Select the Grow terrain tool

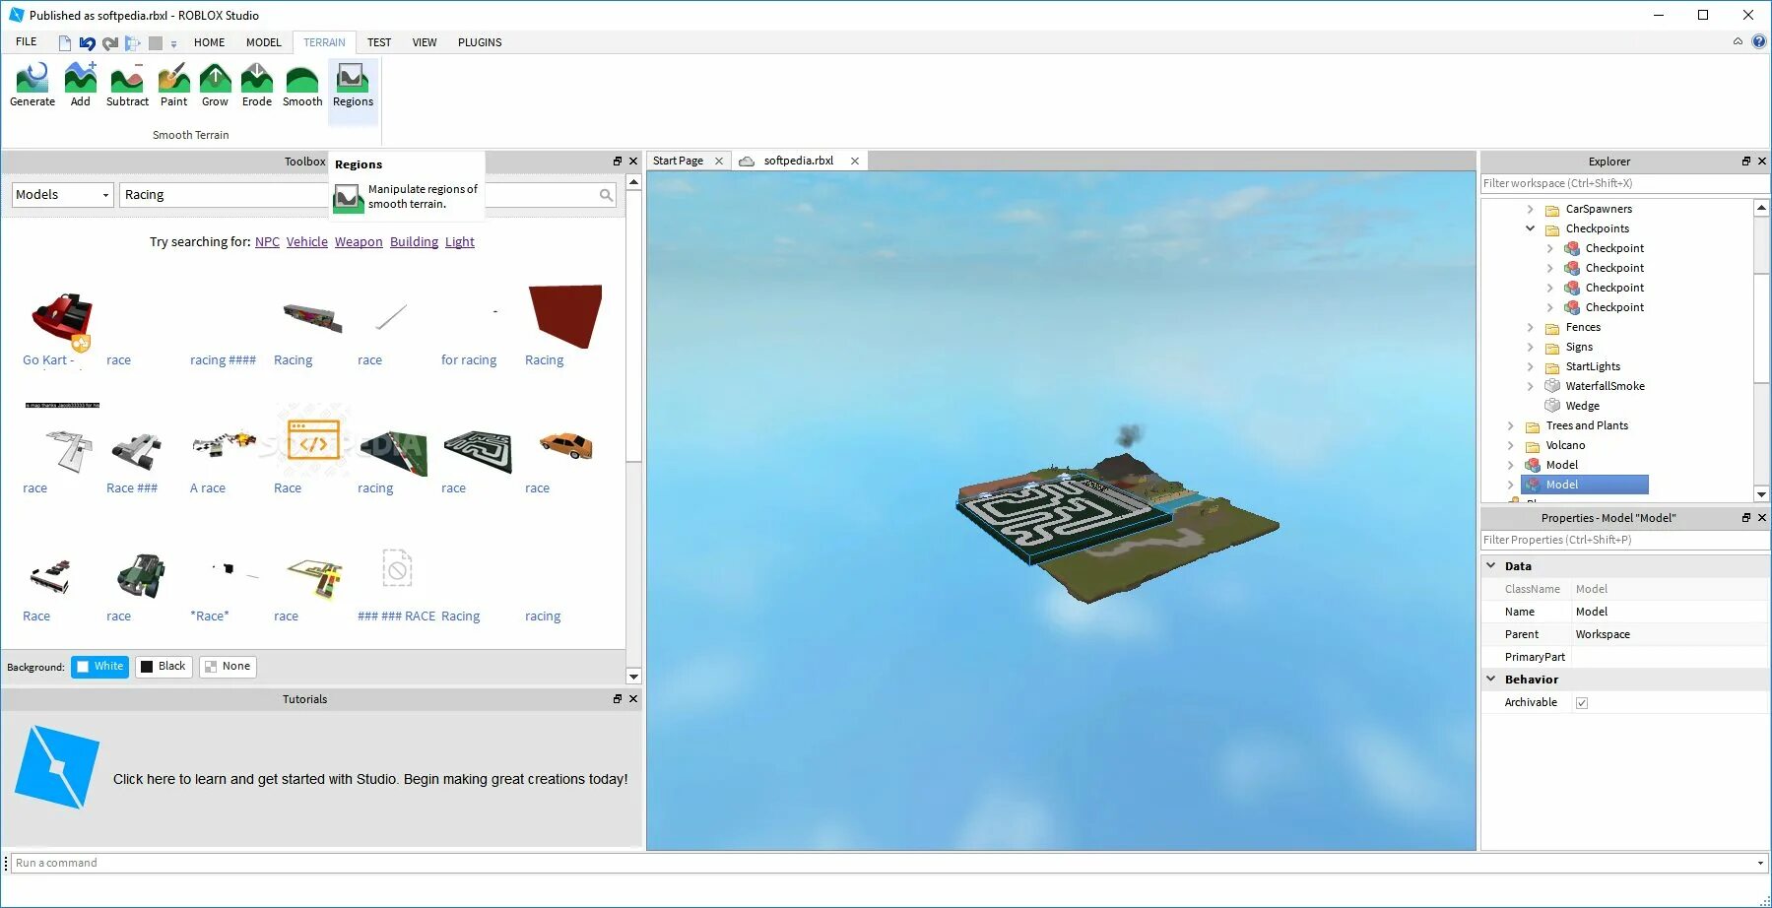pyautogui.click(x=215, y=85)
